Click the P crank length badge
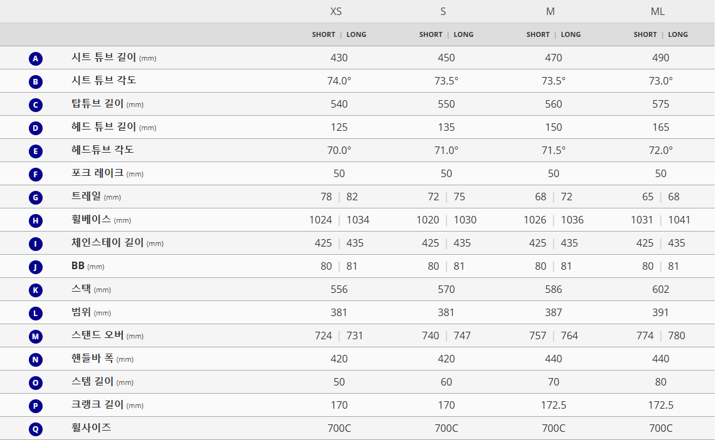 pyautogui.click(x=35, y=406)
